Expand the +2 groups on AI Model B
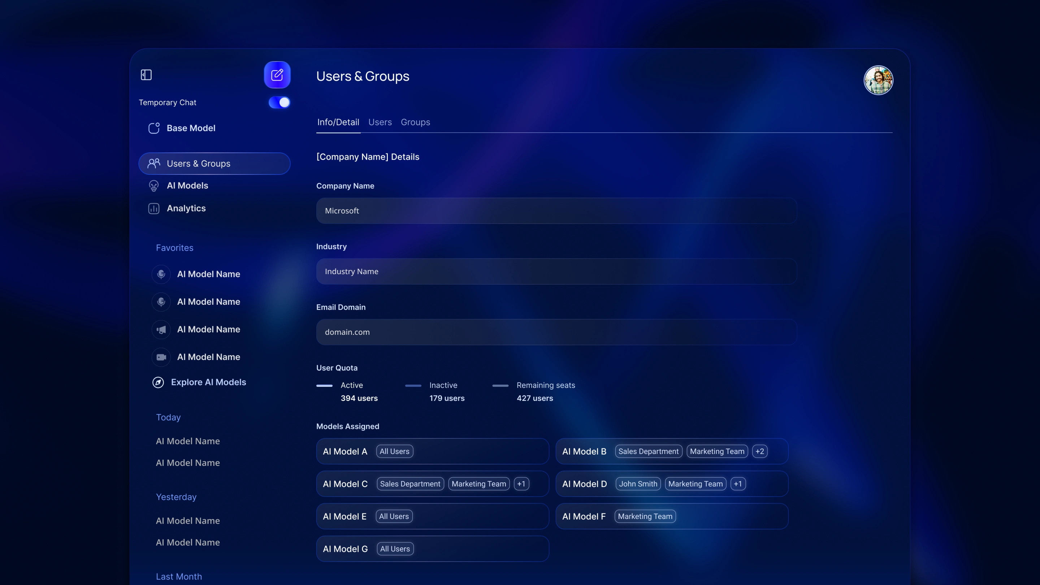Image resolution: width=1040 pixels, height=585 pixels. pos(759,451)
